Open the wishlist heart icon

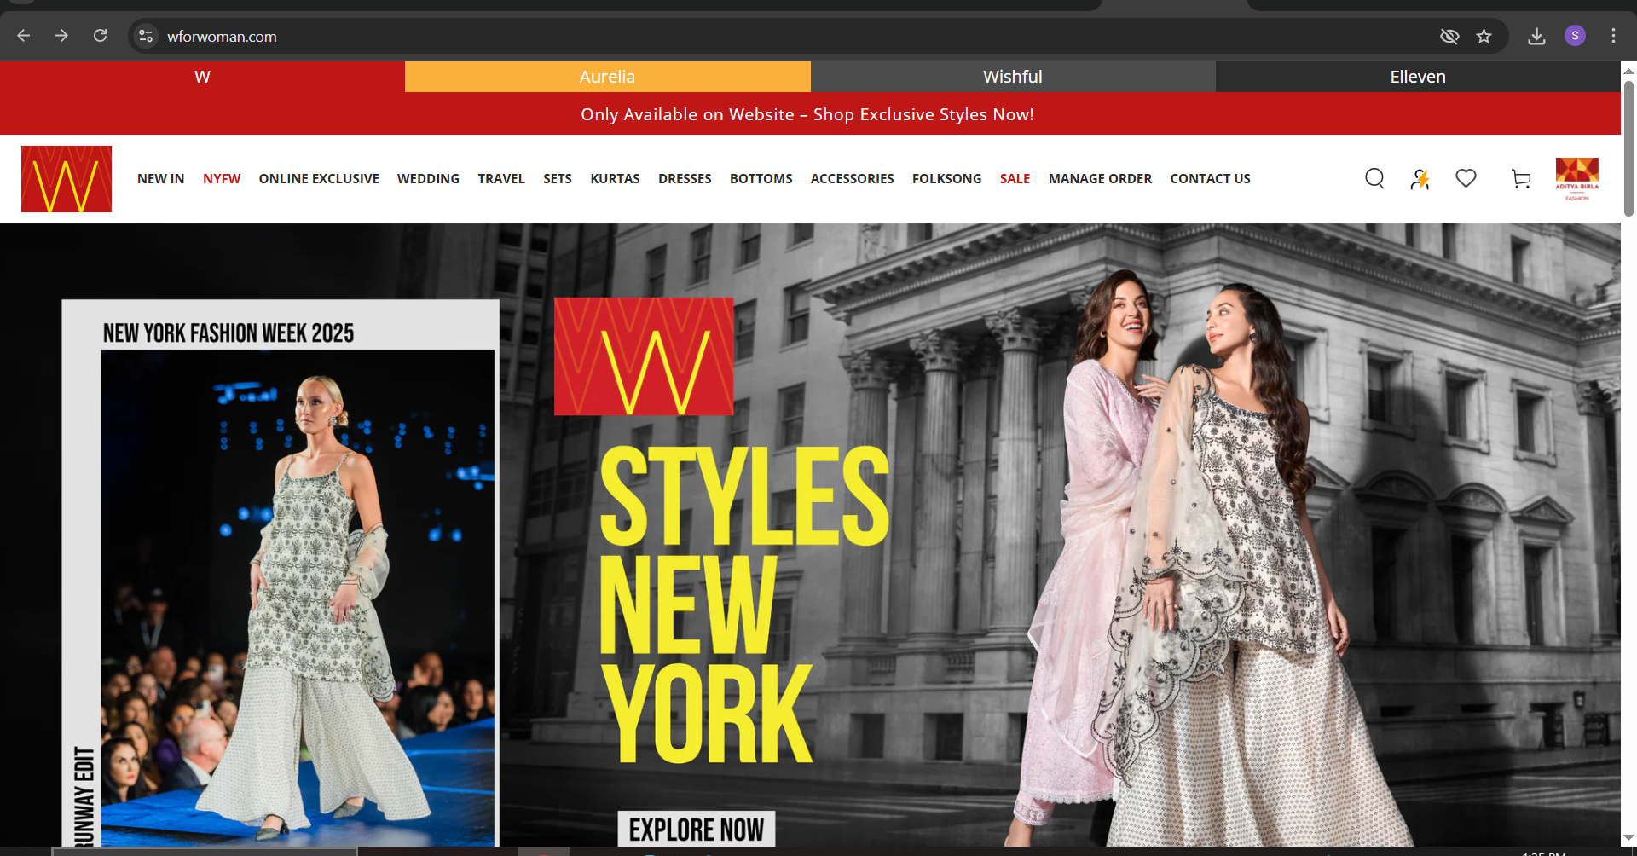[1466, 178]
